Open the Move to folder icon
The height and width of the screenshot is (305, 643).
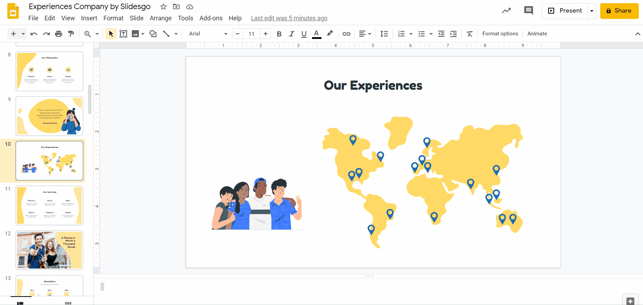(176, 7)
